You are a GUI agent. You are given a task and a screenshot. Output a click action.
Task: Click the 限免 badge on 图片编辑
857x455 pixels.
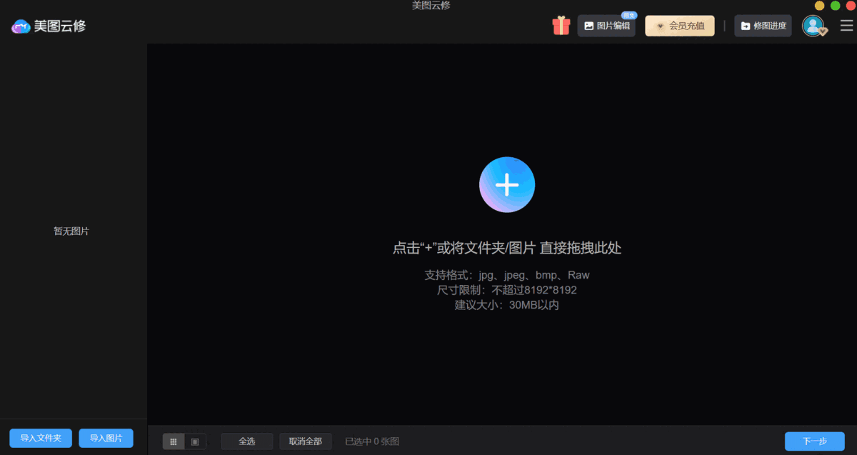click(628, 14)
